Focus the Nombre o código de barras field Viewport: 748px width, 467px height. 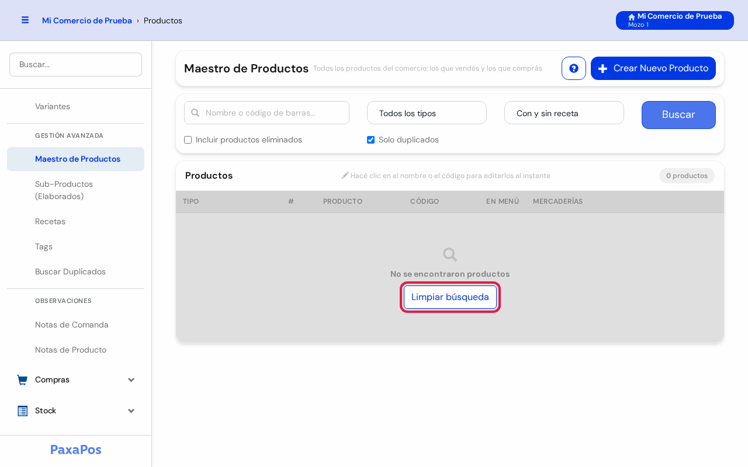(x=266, y=113)
